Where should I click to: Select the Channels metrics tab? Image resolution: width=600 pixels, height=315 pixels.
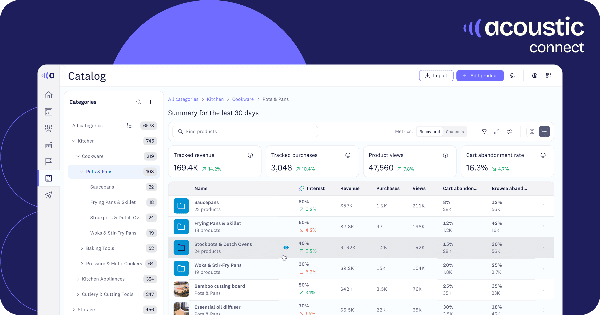click(455, 132)
